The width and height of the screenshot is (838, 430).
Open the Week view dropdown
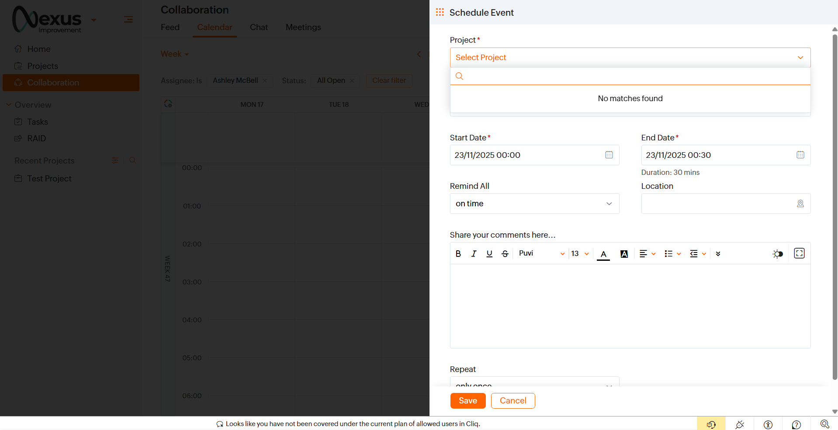[x=175, y=54]
